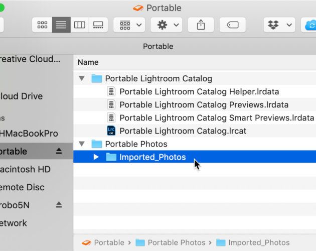The image size is (316, 251).
Task: Click Portable Lightroom Catalog Previews.lrdata filename
Action: pos(204,105)
